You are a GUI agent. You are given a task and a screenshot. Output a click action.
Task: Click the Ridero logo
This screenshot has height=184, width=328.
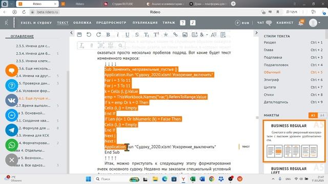click(7, 22)
